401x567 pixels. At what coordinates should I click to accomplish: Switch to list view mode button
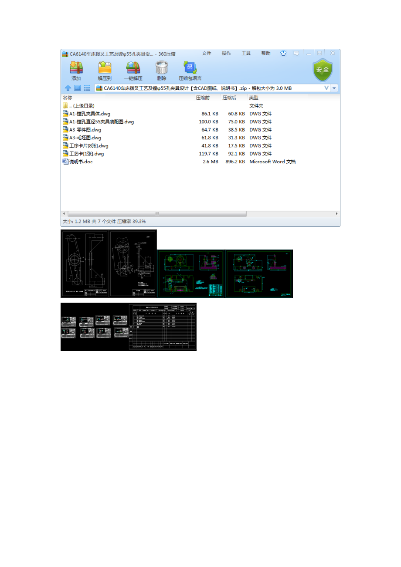tap(87, 88)
